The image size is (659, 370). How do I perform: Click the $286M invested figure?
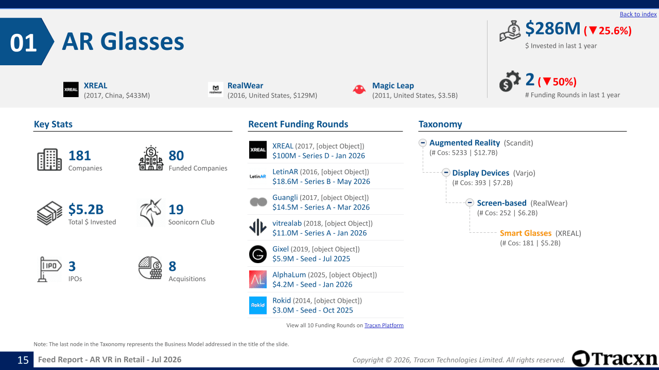click(553, 29)
